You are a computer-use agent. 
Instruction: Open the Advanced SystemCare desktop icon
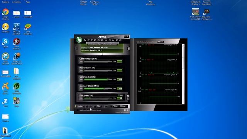pyautogui.click(x=17, y=59)
